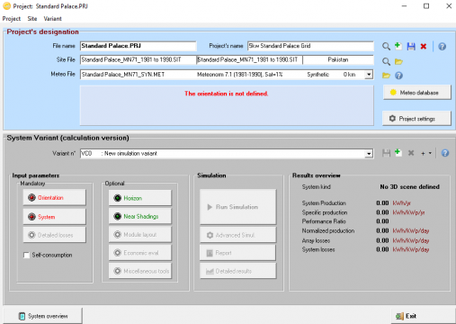Expand the Meteo File dropdown arrow
This screenshot has height=324, width=456.
369,75
